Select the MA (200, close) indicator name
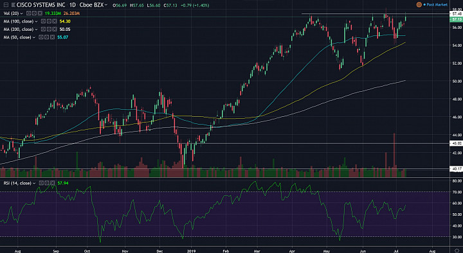 click(19, 29)
